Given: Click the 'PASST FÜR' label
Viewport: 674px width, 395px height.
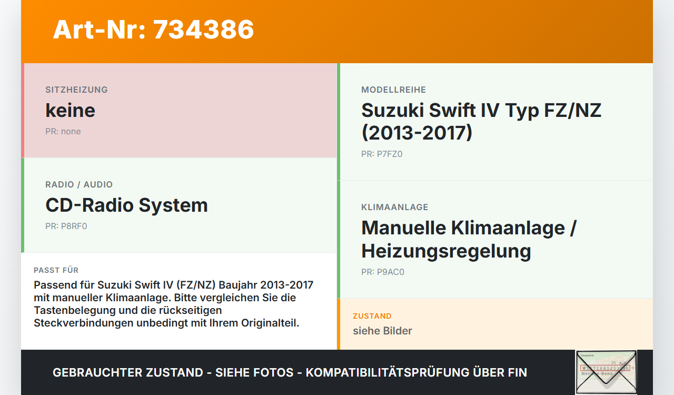Looking at the screenshot, I should click(56, 270).
